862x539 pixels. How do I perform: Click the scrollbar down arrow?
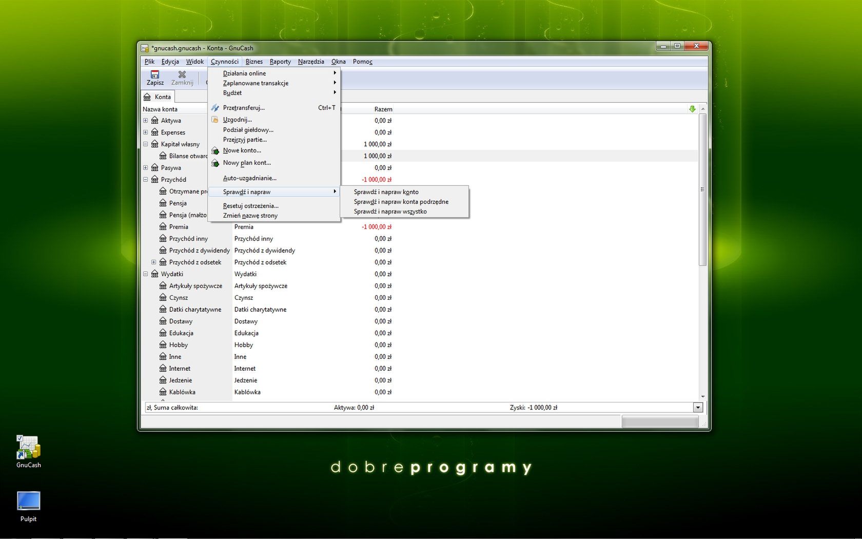pos(702,396)
